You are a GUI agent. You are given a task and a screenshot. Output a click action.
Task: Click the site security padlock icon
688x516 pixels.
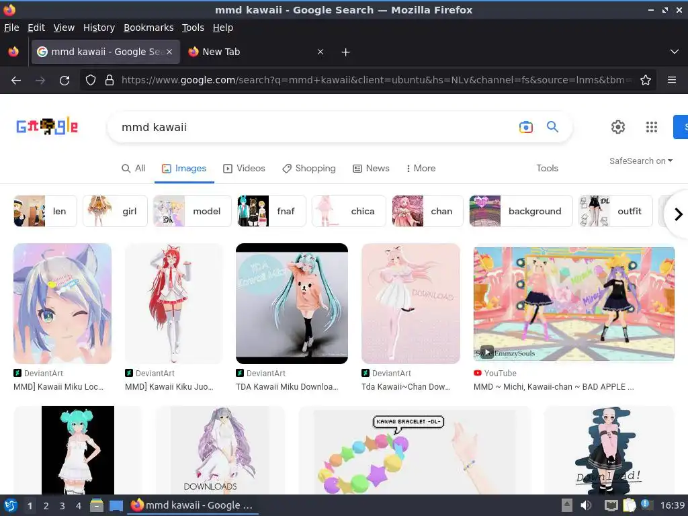[110, 80]
